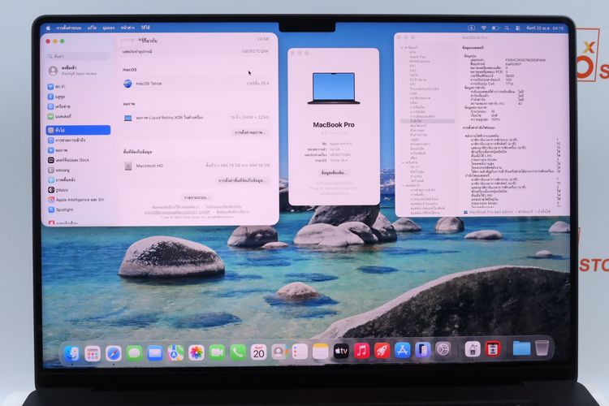The image size is (609, 406).
Task: Go back using Settings toolbar back arrow
Action: [x=125, y=41]
